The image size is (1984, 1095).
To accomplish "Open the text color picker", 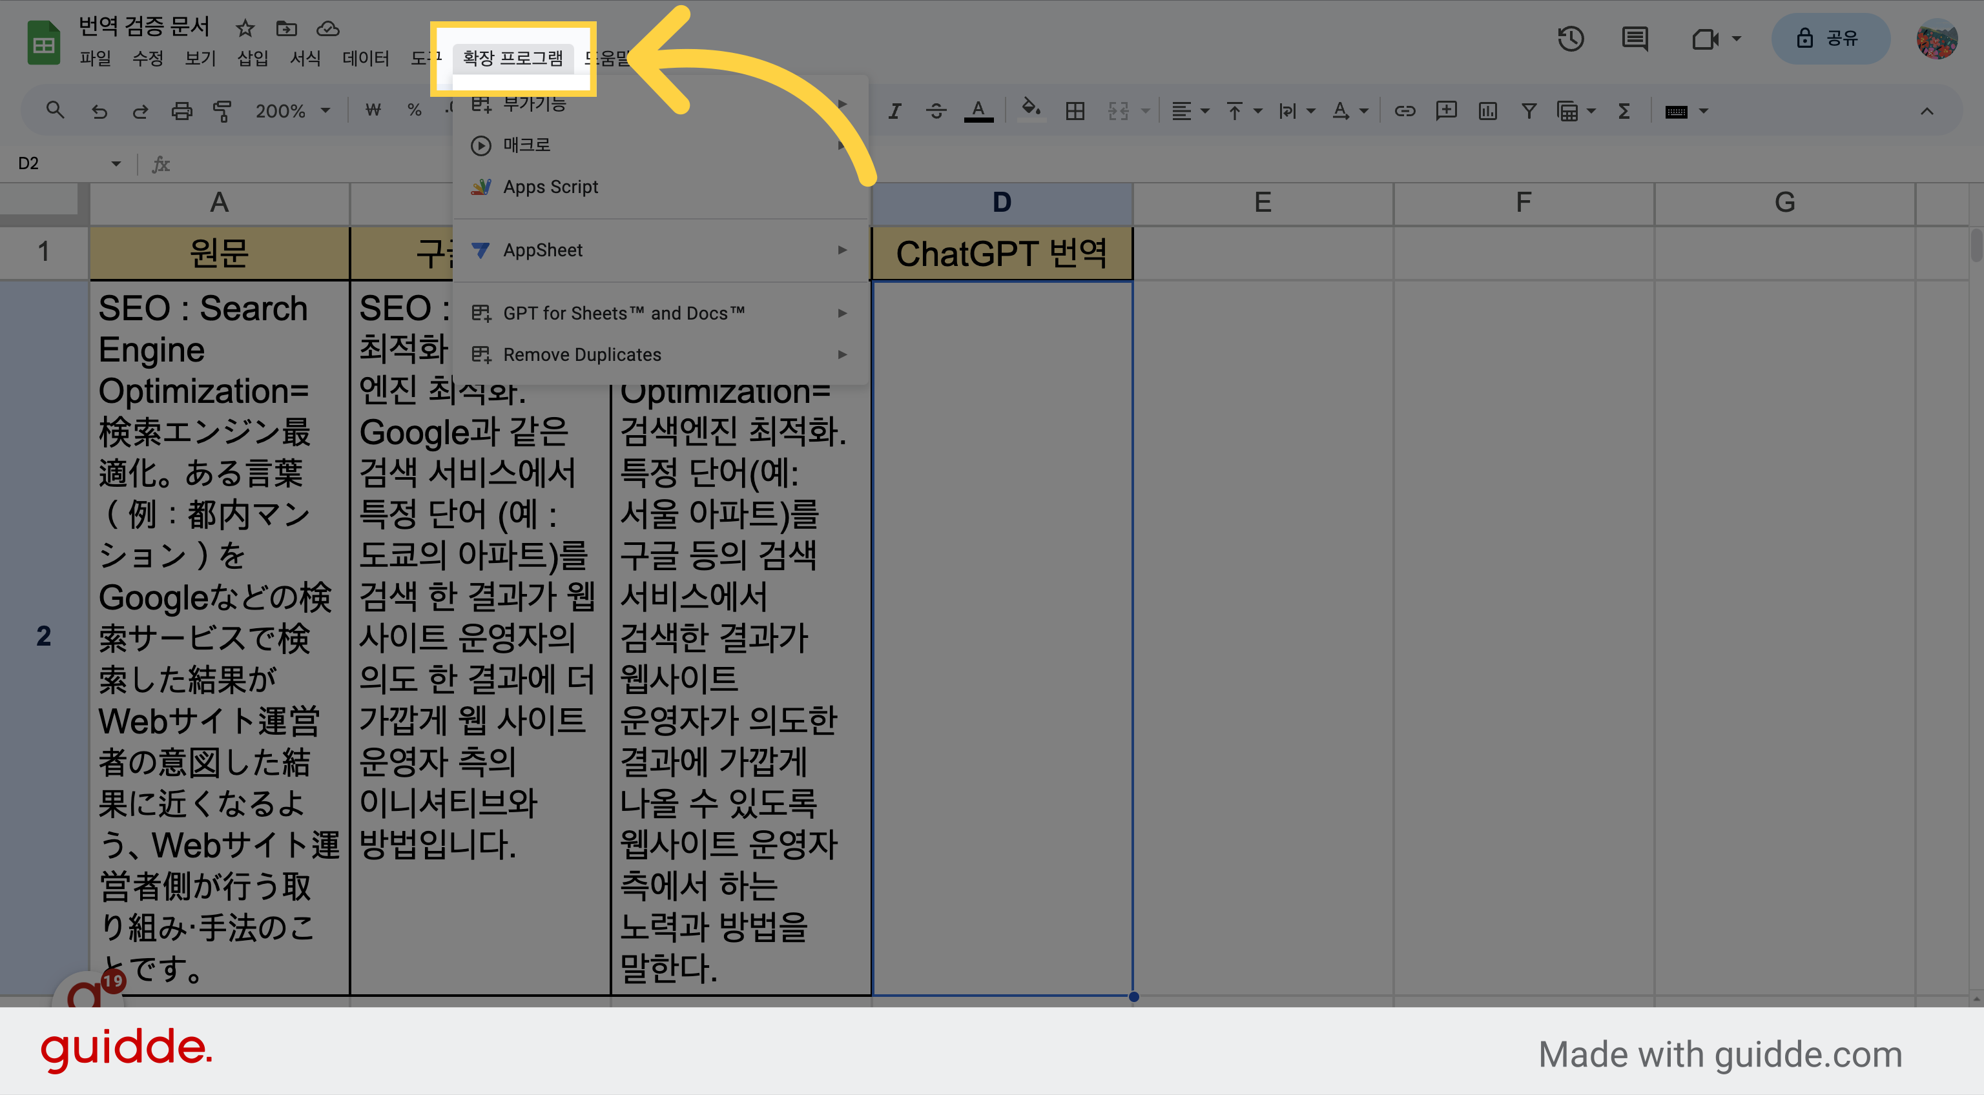I will tap(978, 111).
